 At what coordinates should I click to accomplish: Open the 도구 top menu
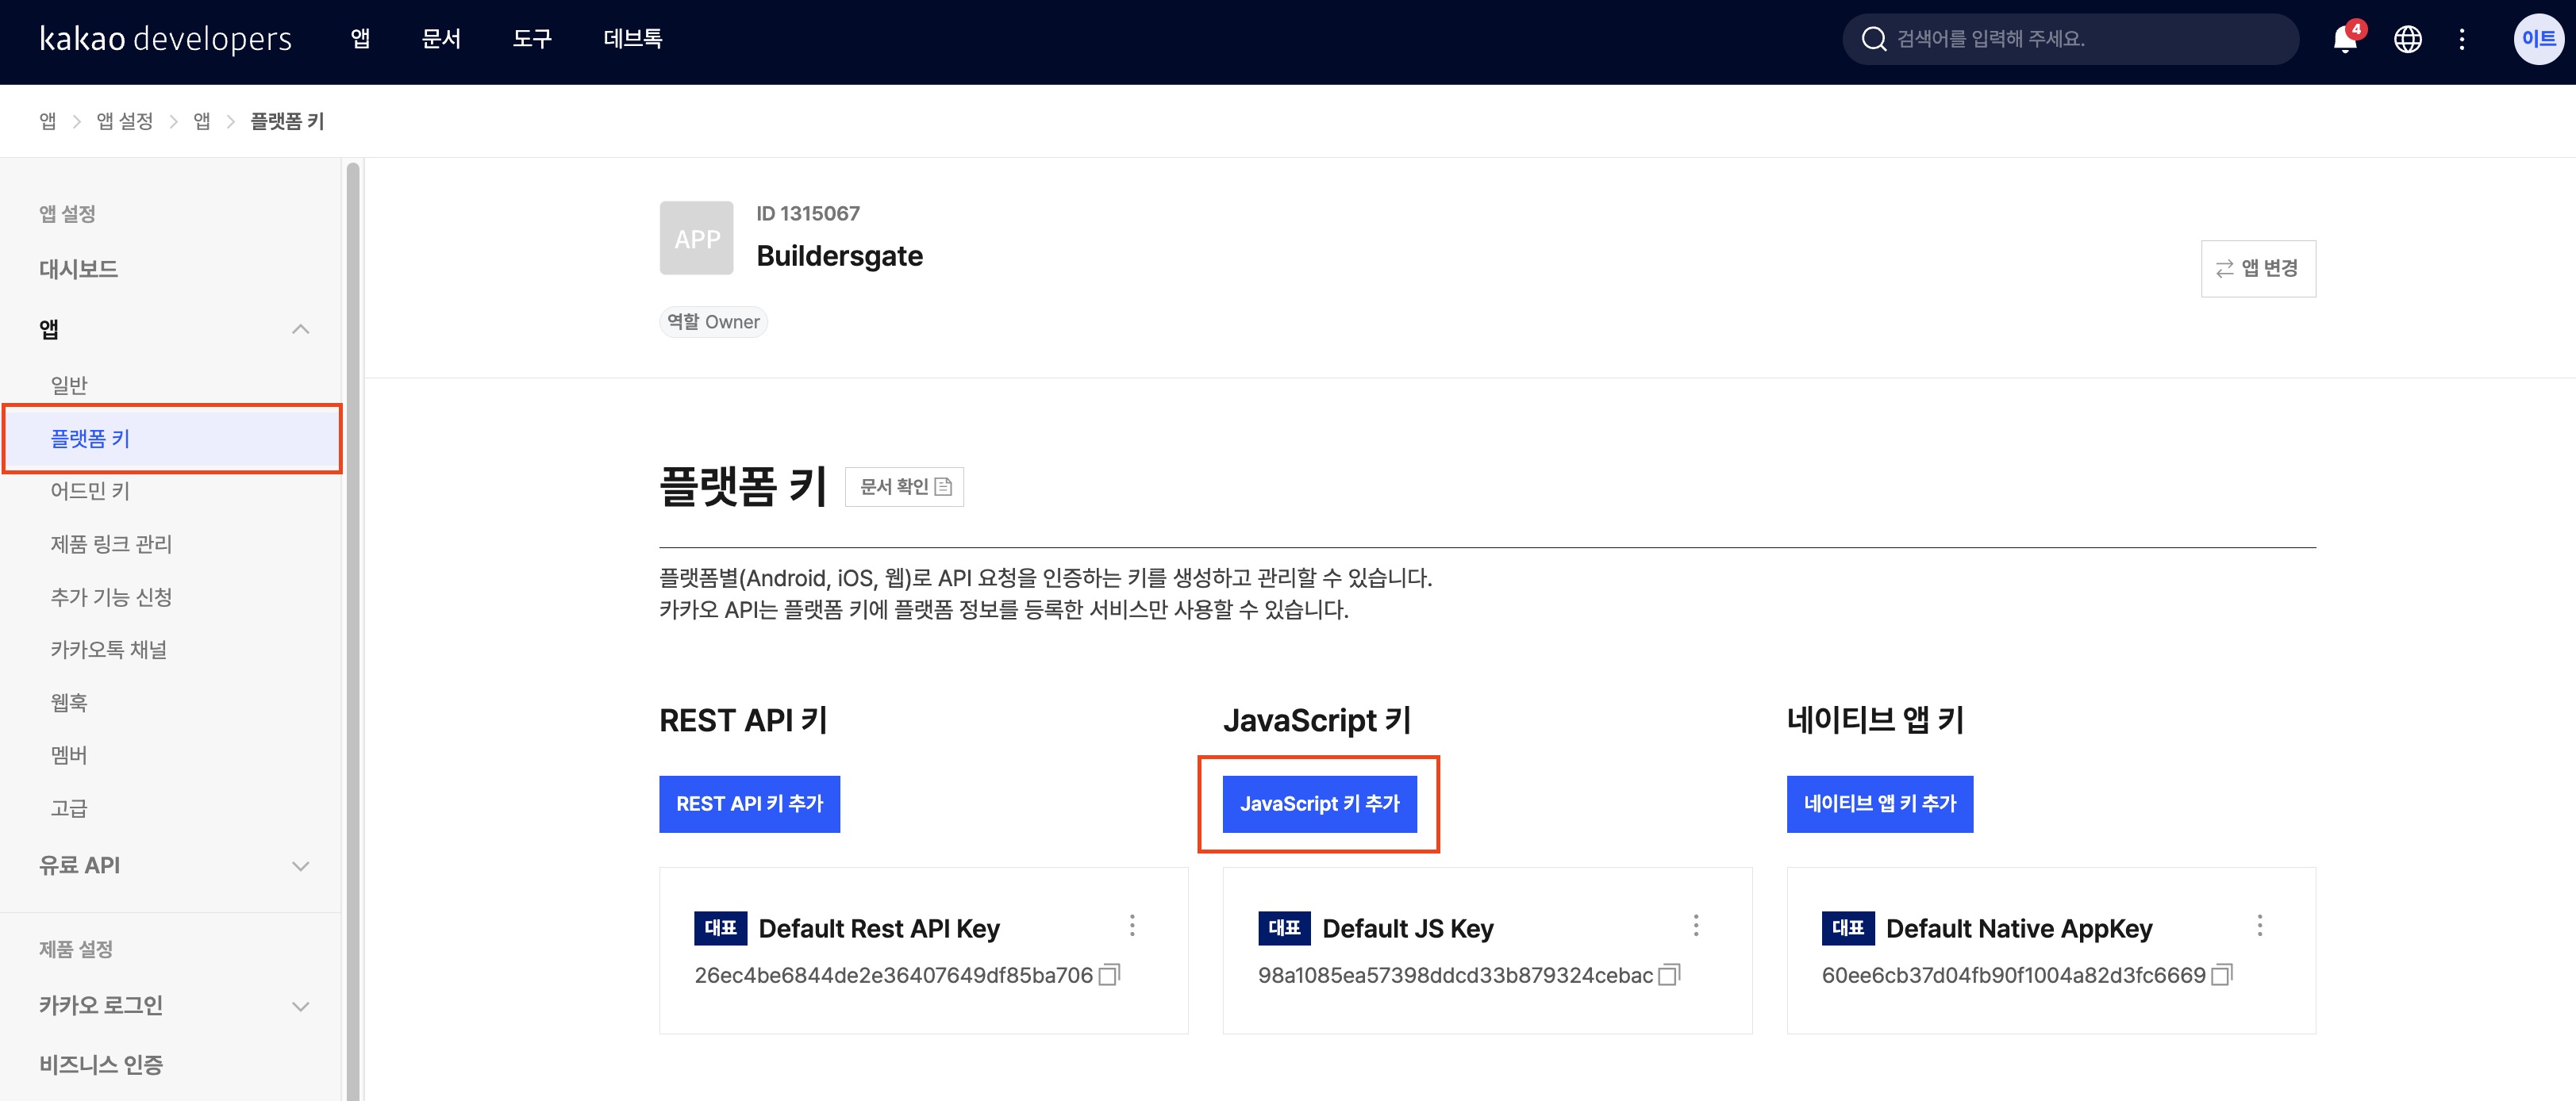532,39
